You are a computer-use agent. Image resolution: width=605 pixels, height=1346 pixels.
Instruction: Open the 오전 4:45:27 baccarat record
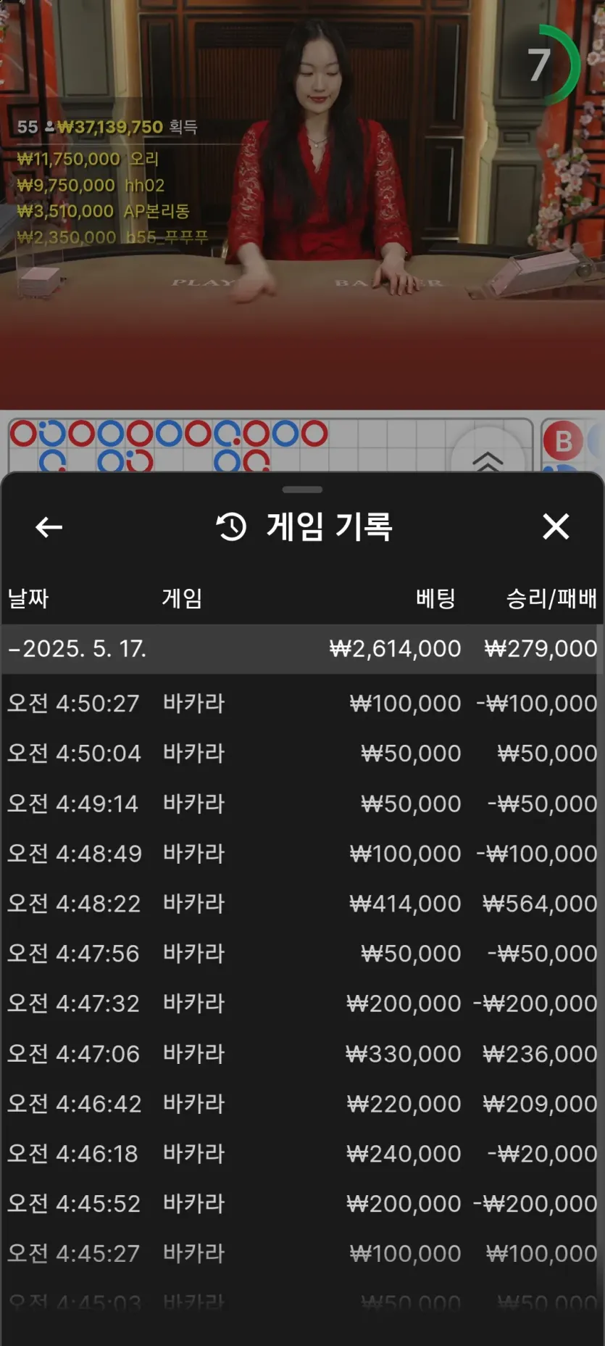(x=302, y=1253)
